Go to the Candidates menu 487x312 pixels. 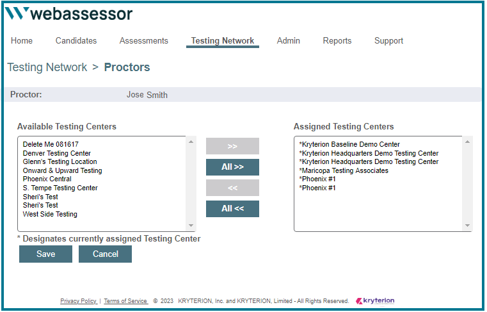[76, 41]
